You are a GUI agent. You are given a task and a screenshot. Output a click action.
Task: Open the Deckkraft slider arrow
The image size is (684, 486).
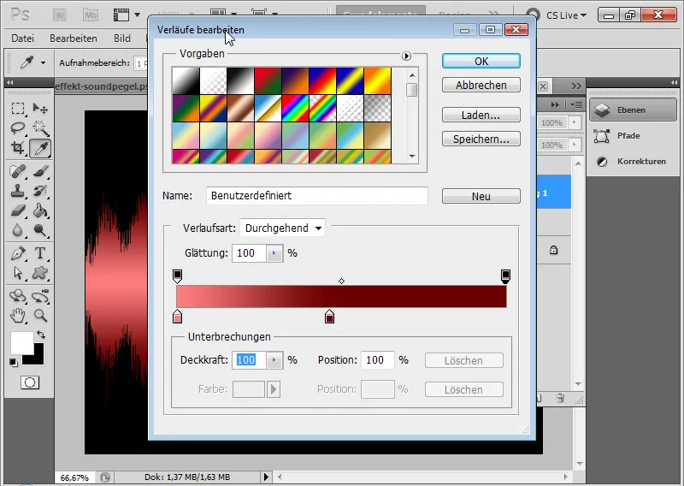274,360
